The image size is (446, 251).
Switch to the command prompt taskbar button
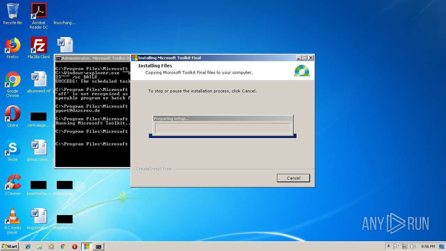99,246
